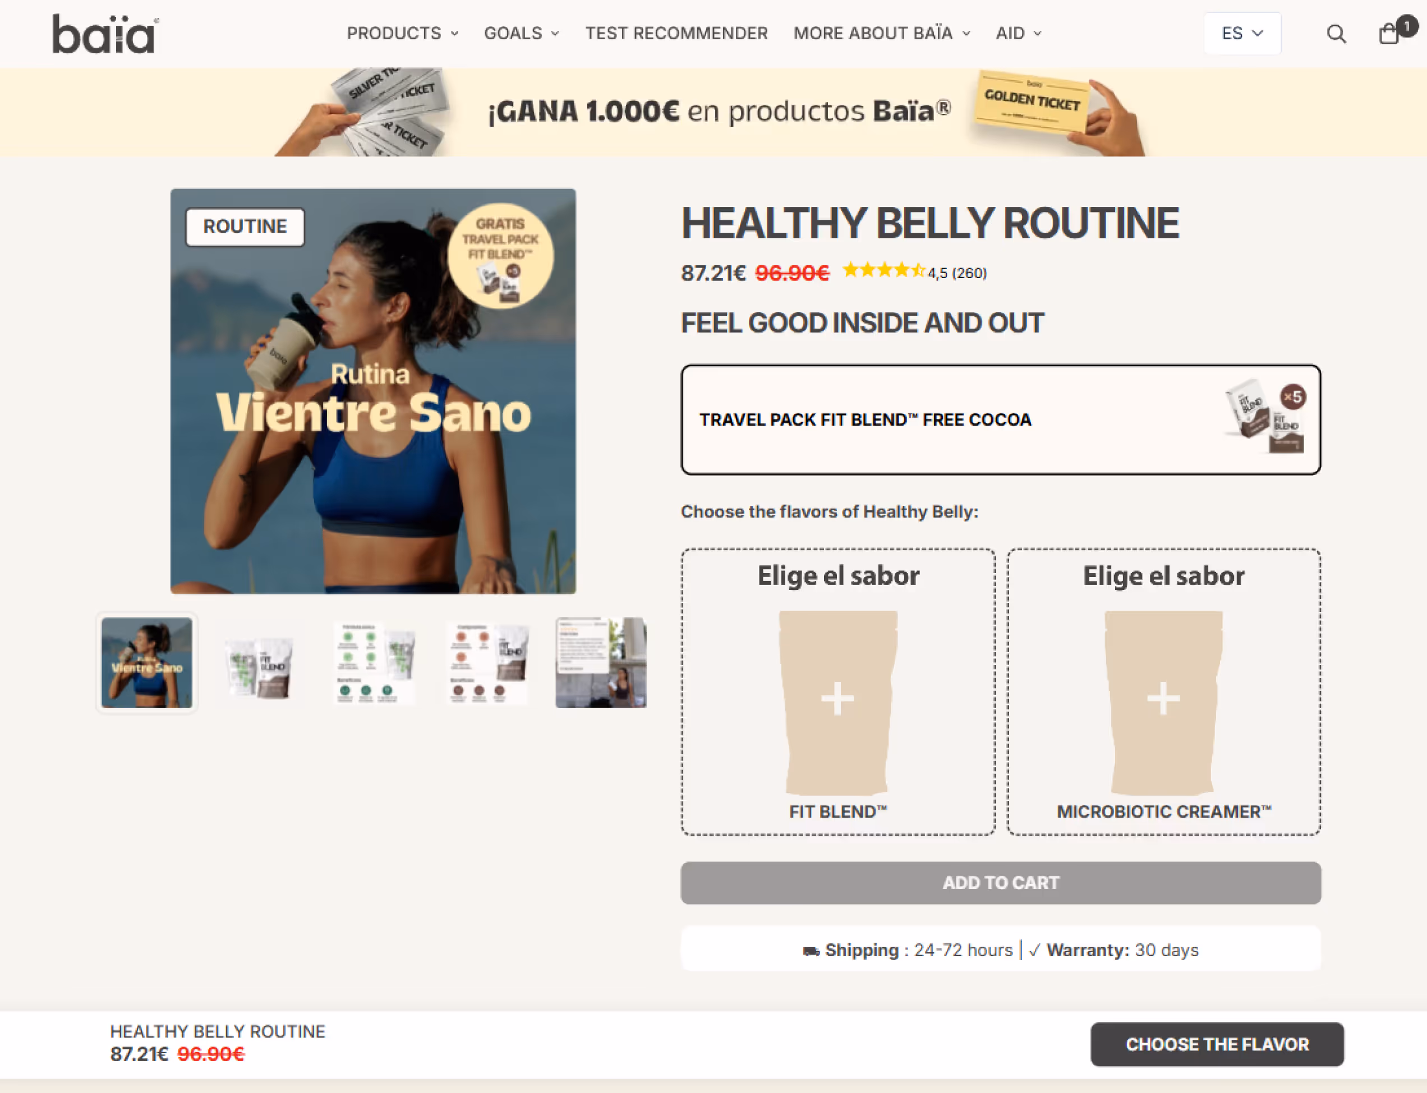Open the Aid menu
The image size is (1427, 1093).
tap(1018, 33)
